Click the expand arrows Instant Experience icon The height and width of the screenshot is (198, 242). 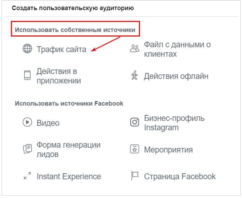[x=27, y=176]
